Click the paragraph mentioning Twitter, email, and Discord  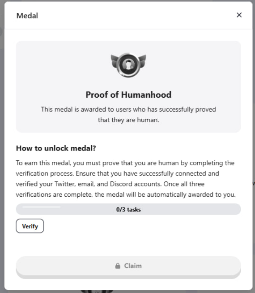[x=126, y=179]
